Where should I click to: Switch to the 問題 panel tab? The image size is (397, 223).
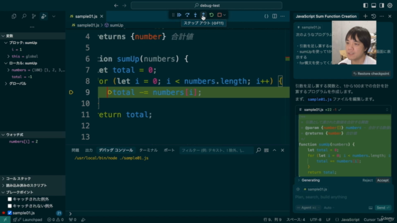75,150
